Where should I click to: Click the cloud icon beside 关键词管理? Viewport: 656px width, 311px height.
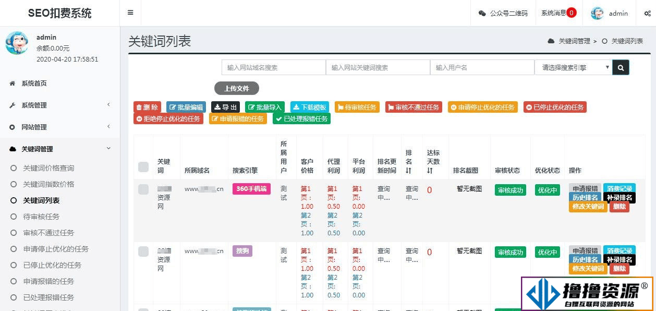coord(13,149)
